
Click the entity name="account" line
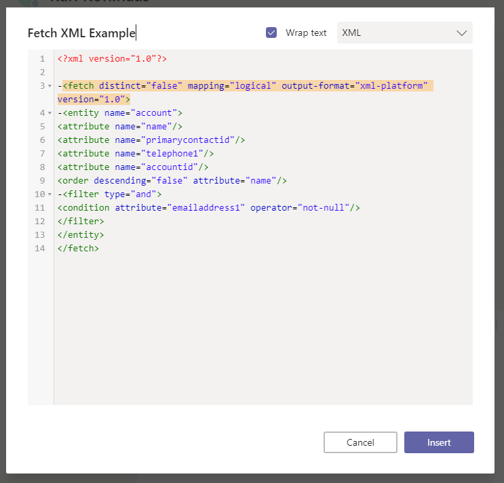tap(120, 113)
